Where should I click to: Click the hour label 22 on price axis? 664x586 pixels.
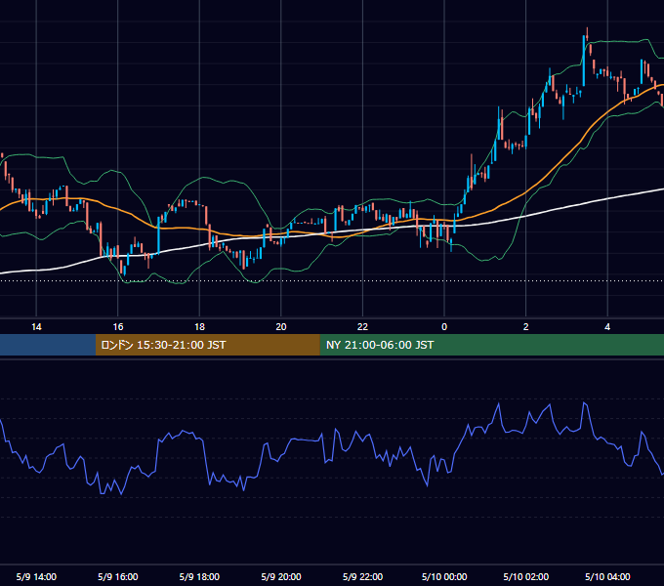pos(362,326)
